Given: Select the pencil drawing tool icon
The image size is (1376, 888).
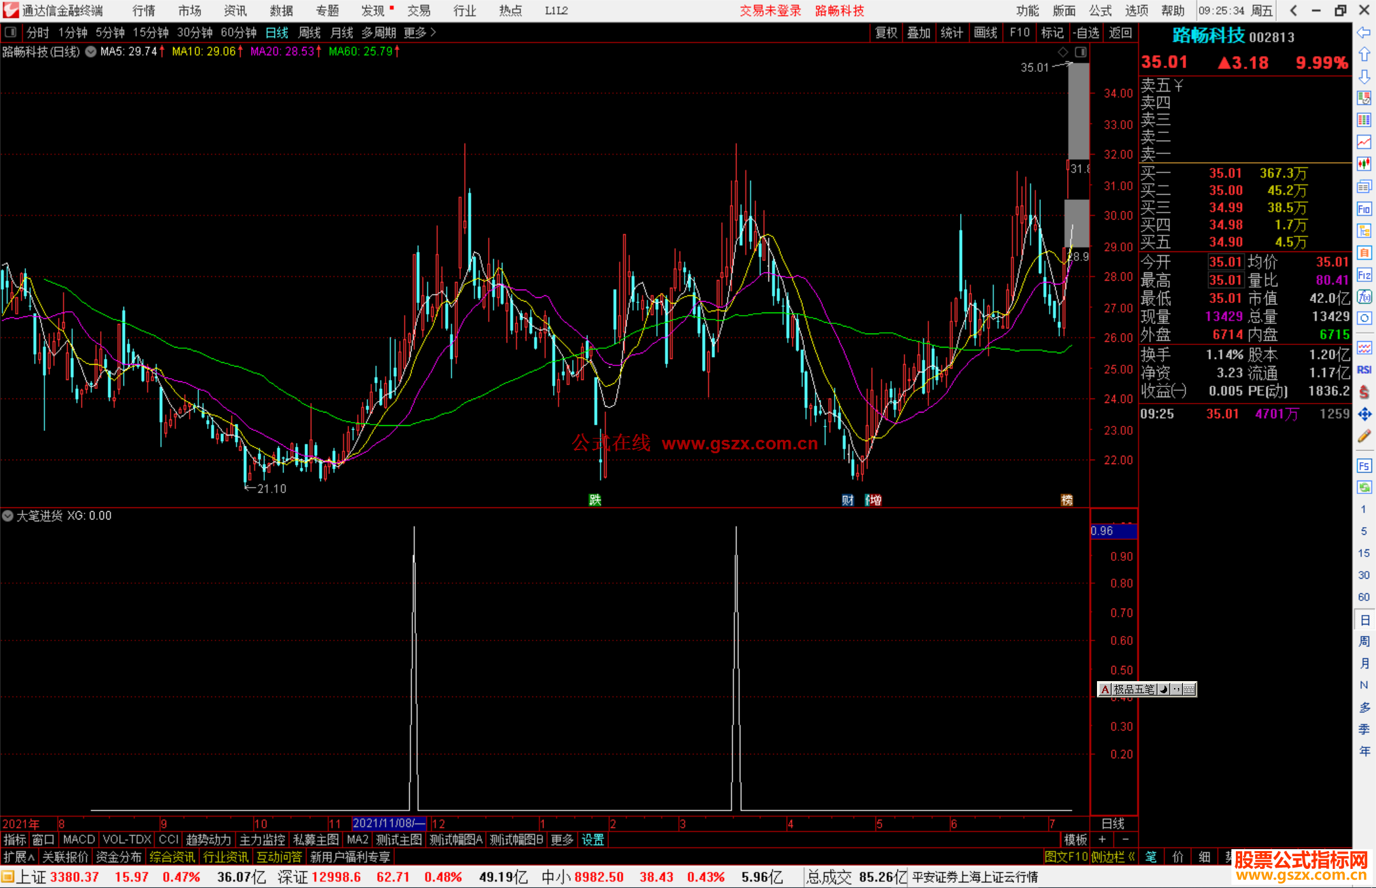Looking at the screenshot, I should click(1364, 436).
